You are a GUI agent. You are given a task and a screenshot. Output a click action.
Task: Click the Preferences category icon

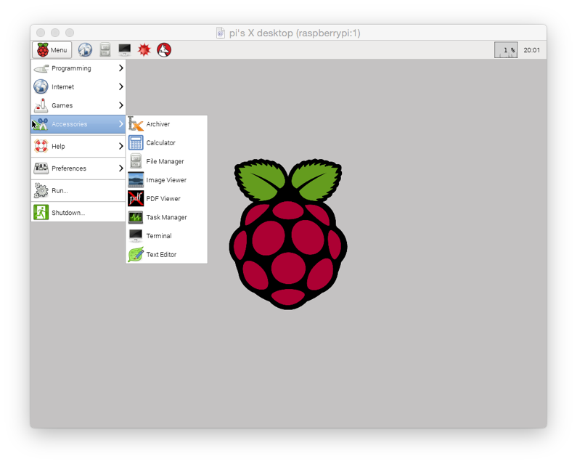[41, 168]
